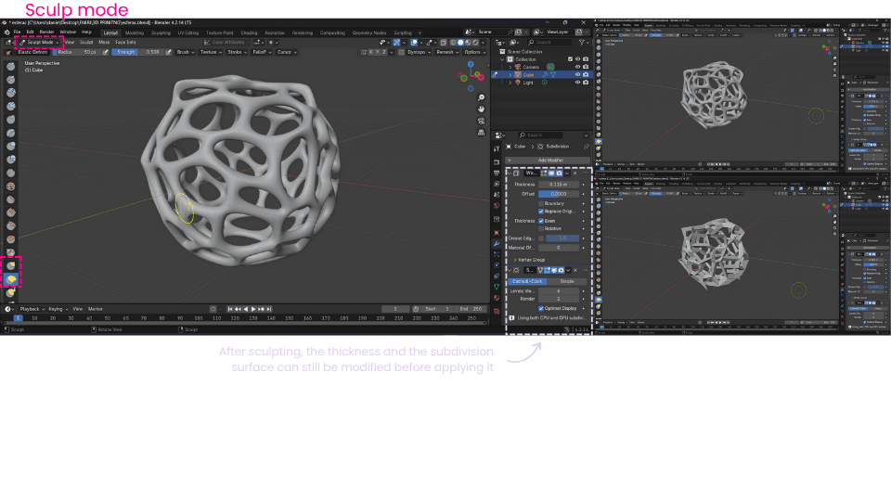Open the Brush dropdown in header
Viewport: 891px width, 501px height.
click(x=184, y=52)
